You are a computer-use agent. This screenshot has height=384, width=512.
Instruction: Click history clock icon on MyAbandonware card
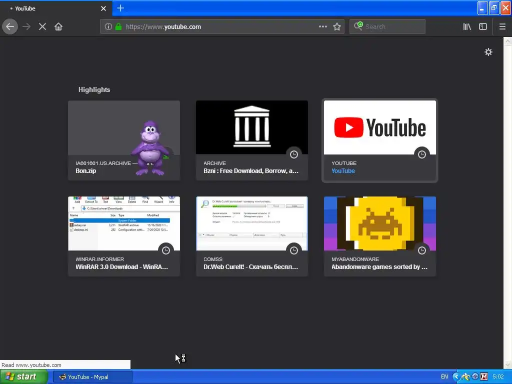[x=422, y=250]
